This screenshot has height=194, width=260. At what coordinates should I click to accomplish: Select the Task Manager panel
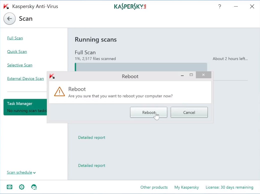tap(20, 103)
